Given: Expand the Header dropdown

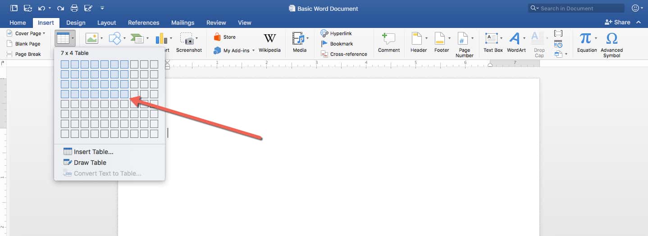Looking at the screenshot, I should 426,39.
